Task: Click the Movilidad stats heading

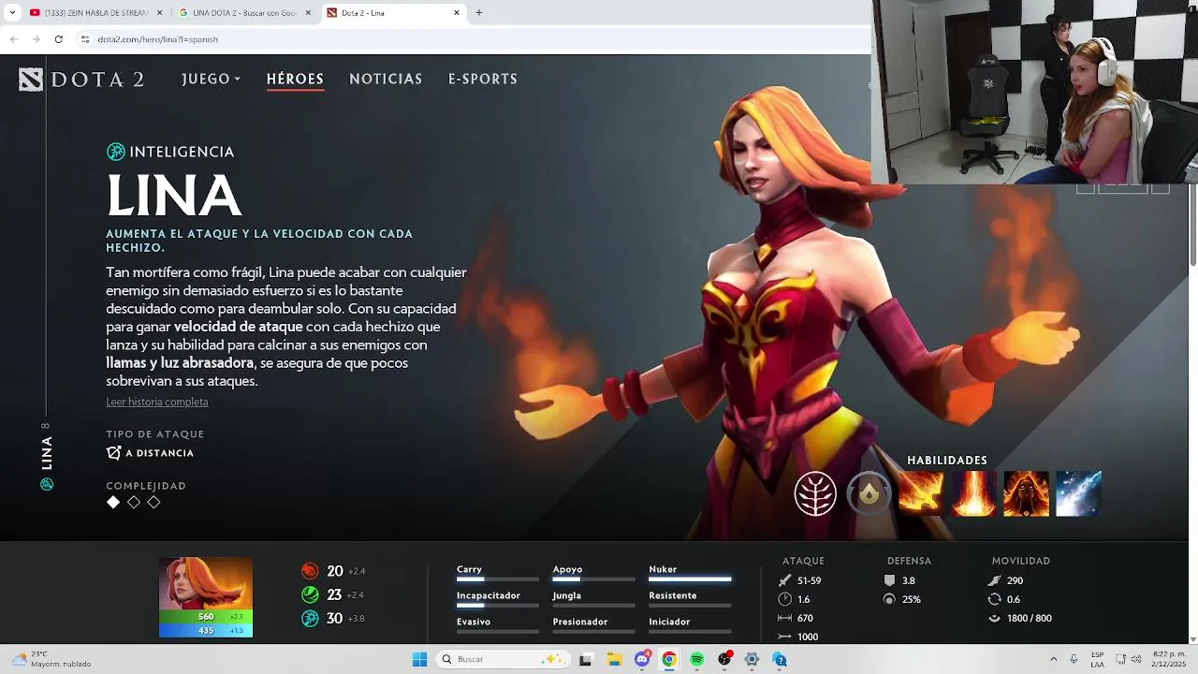Action: point(1021,561)
